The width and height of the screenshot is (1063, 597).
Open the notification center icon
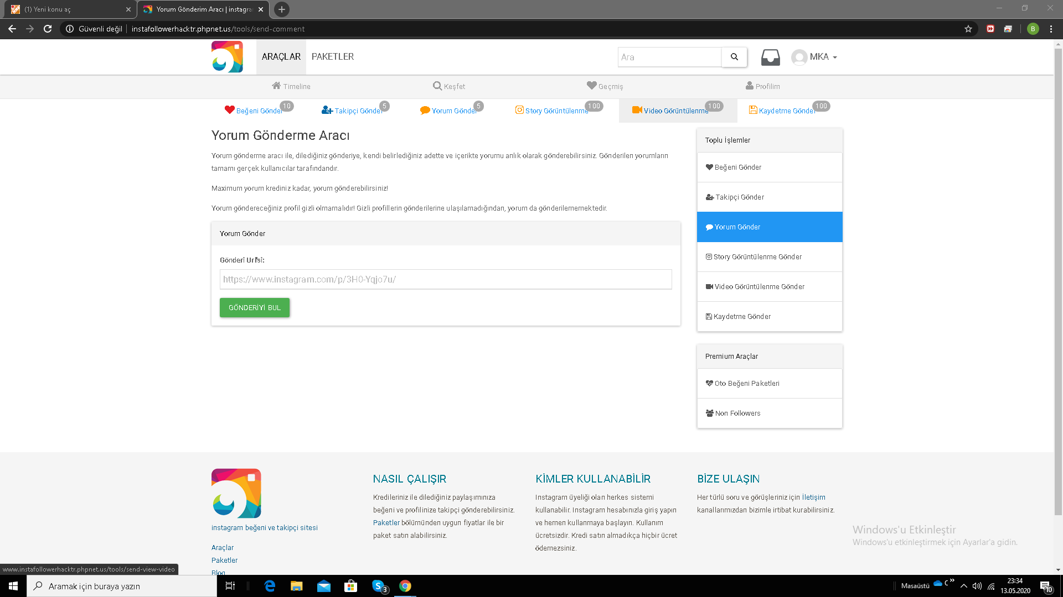coord(1045,586)
